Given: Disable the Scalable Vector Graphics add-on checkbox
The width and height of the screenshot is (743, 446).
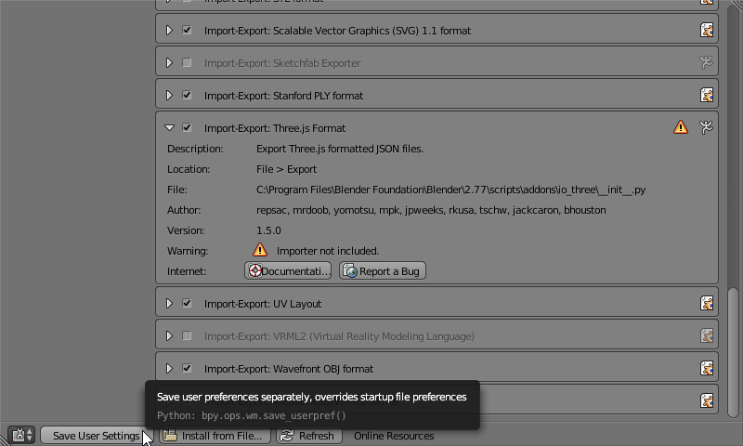Looking at the screenshot, I should (187, 31).
